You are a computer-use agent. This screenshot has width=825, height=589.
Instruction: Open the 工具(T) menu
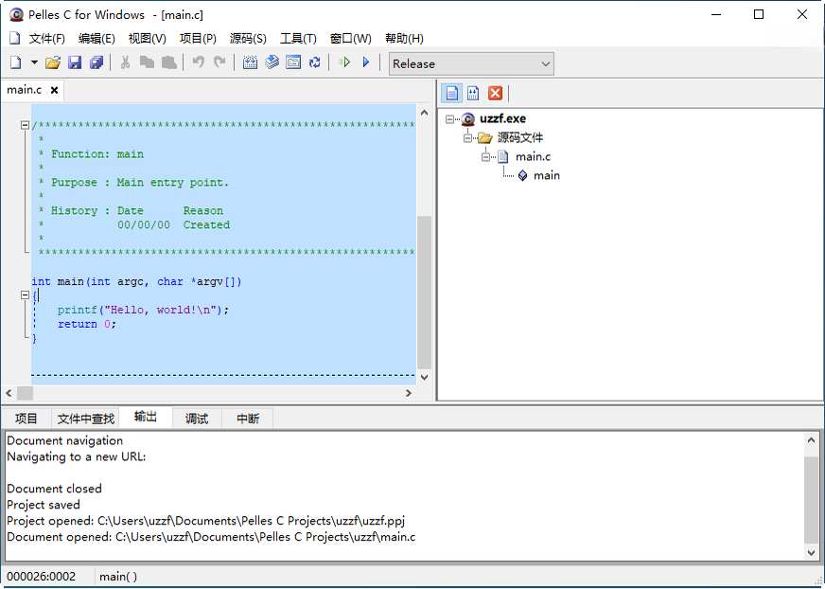coord(298,39)
